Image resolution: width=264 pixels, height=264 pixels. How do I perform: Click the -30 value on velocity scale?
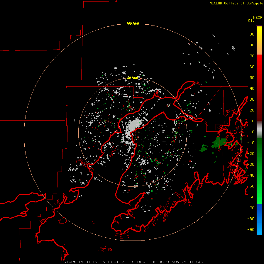(251, 165)
